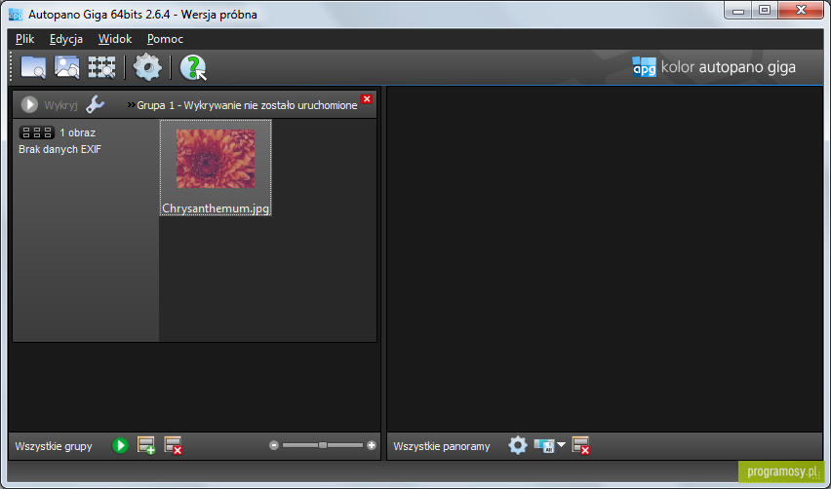
Task: Add a new group with the green plus icon
Action: (145, 445)
